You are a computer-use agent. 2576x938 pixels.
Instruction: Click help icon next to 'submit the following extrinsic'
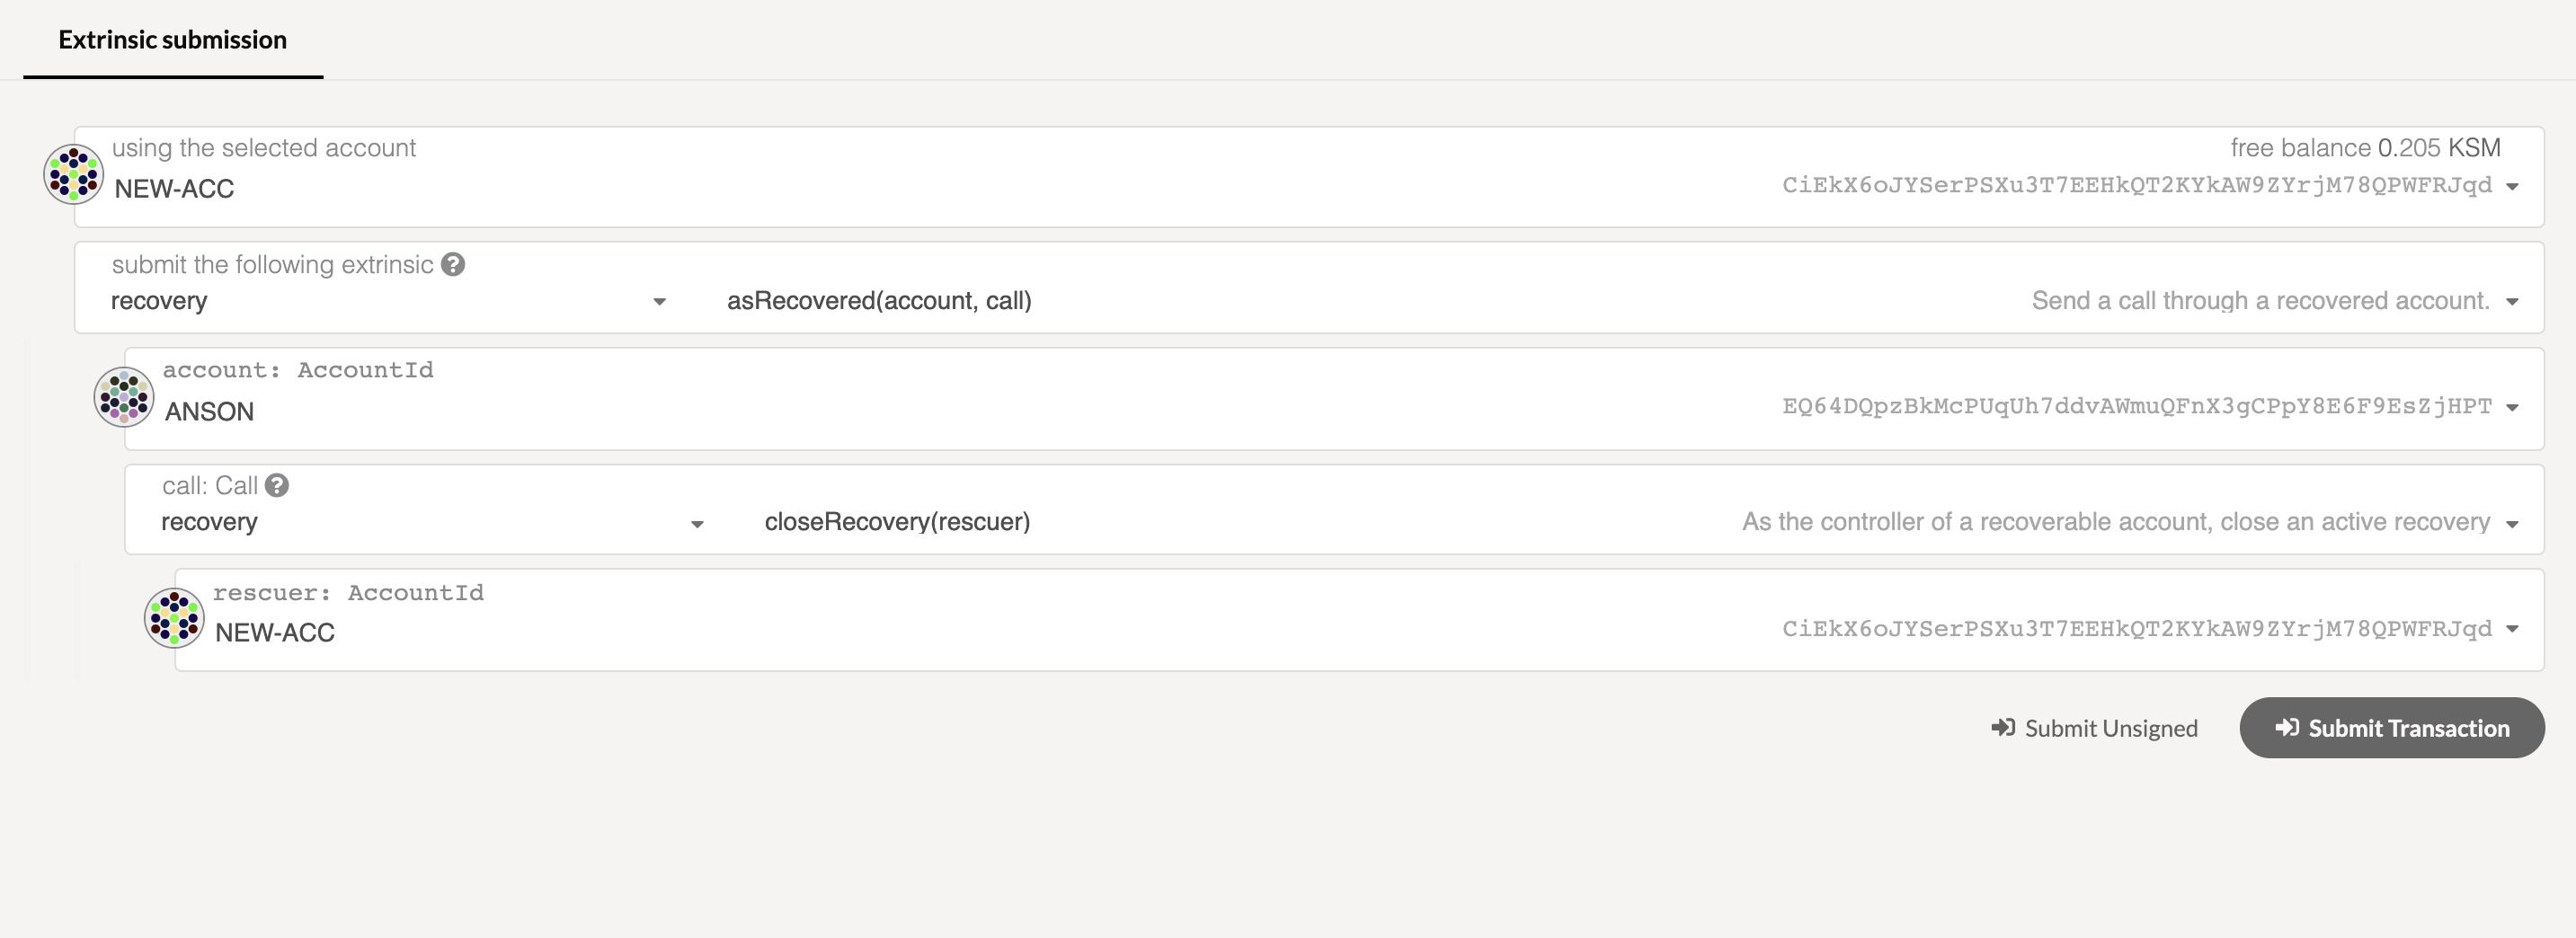(x=453, y=264)
